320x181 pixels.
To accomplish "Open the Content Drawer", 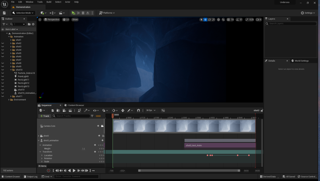I will click(x=11, y=177).
